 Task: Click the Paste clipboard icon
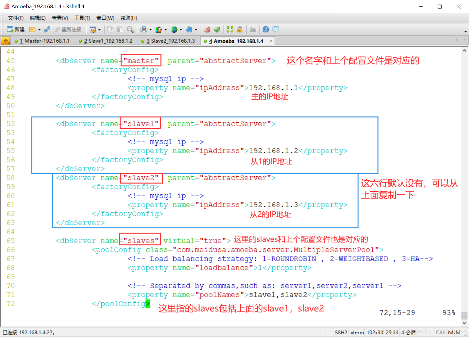point(120,29)
